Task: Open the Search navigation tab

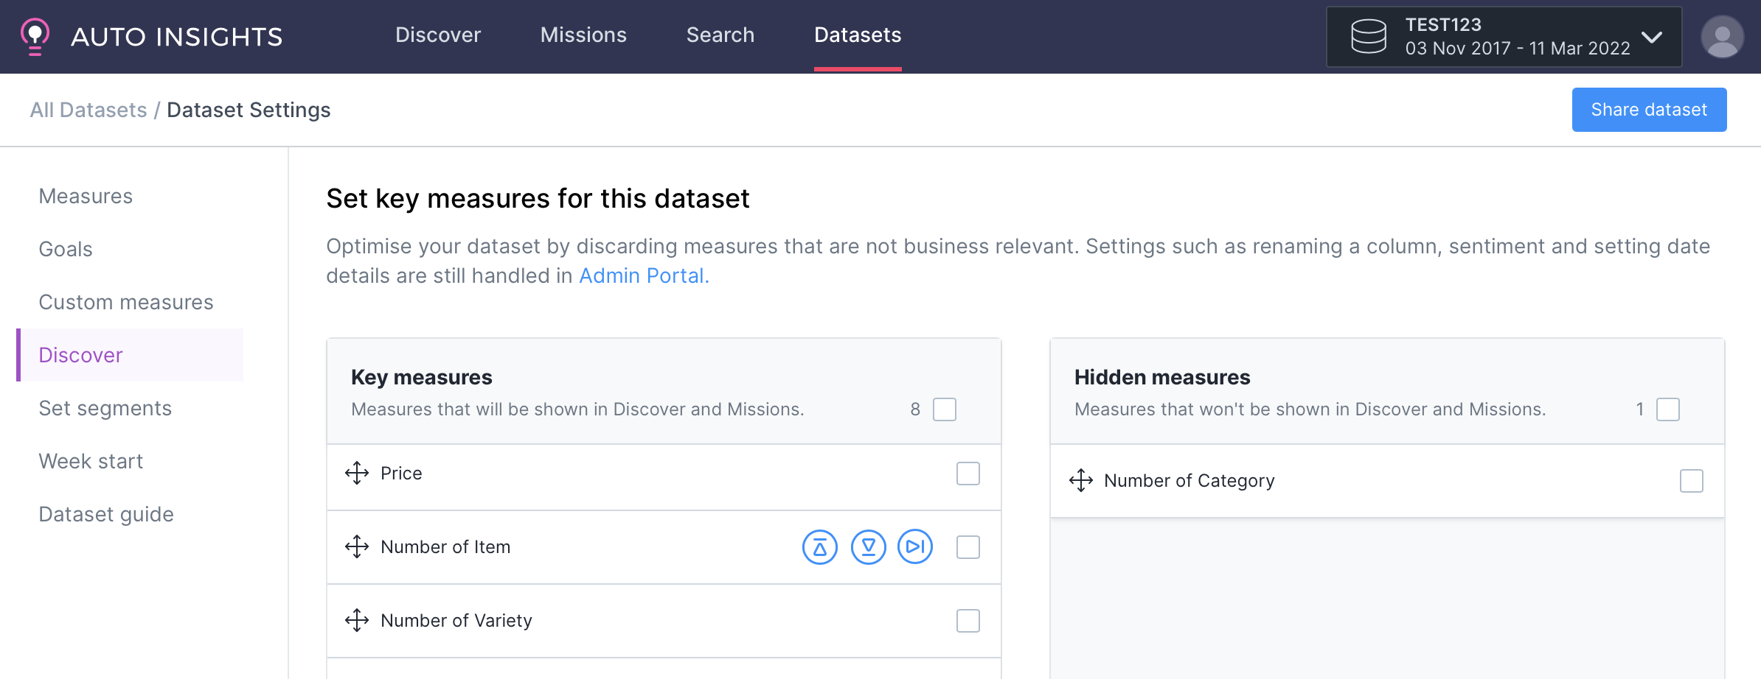Action: pos(720,35)
